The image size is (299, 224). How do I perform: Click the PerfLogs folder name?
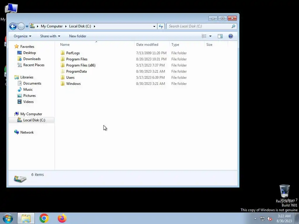[x=73, y=53]
